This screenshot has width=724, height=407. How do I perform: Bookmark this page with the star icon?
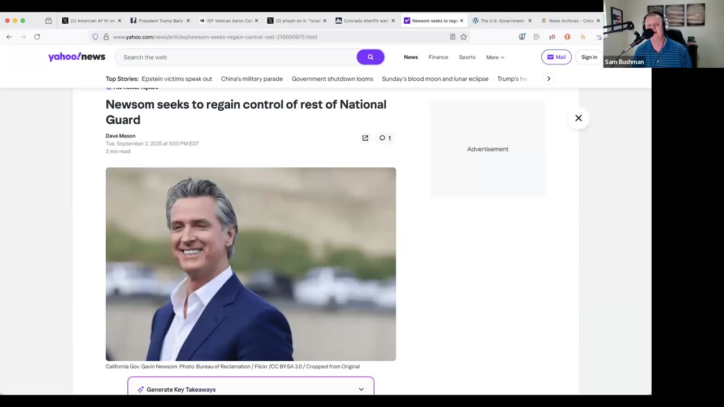(x=463, y=37)
